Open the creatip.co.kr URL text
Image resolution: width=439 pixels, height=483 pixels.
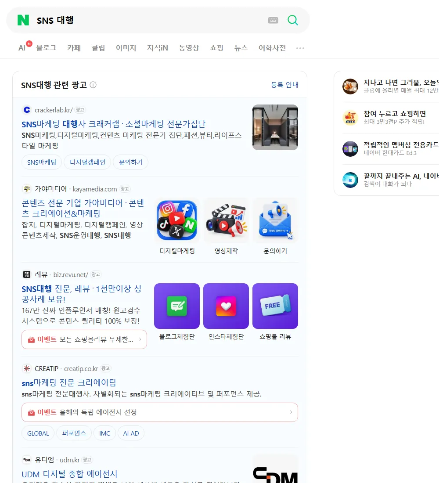(x=81, y=368)
